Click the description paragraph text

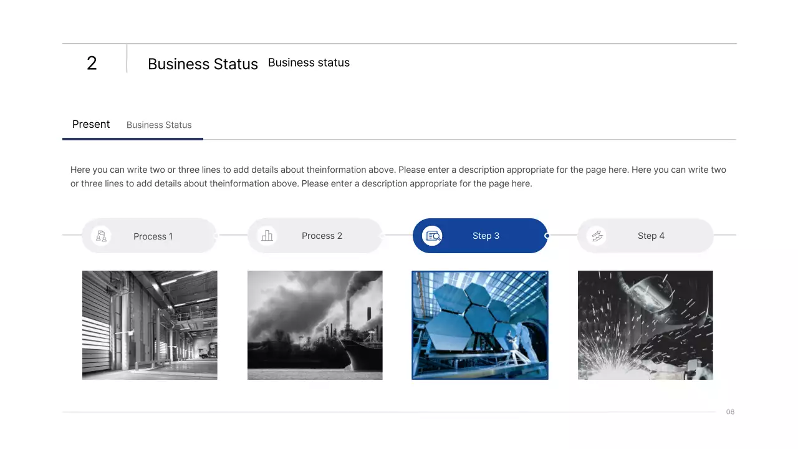(x=398, y=176)
